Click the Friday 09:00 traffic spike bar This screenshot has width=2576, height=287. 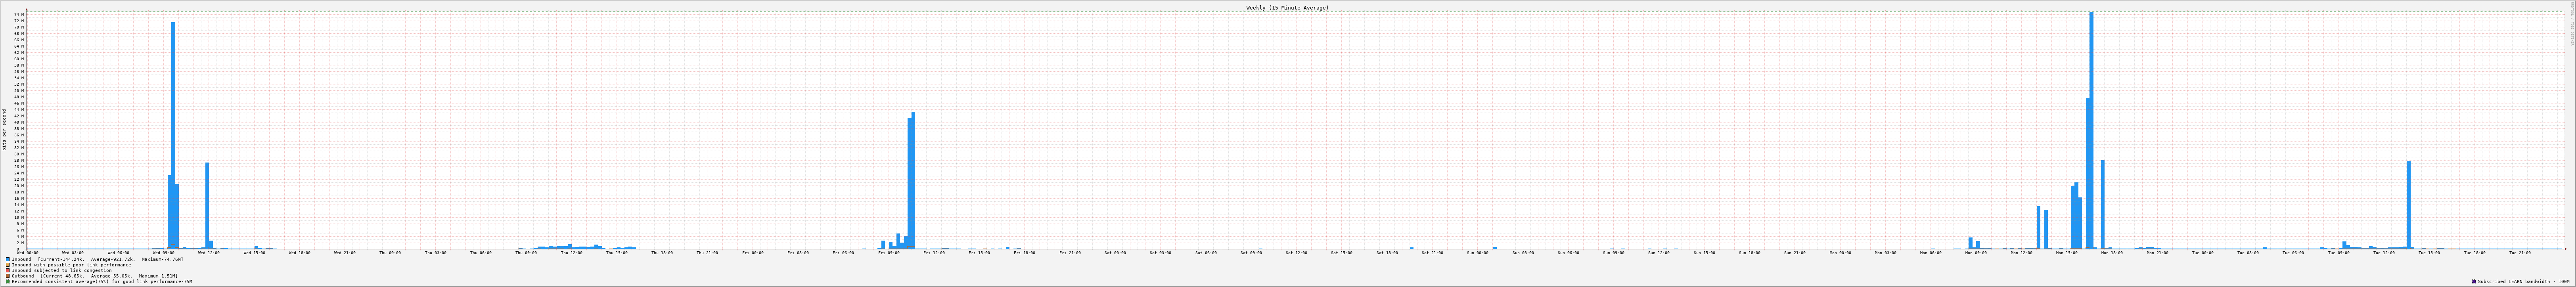[912, 180]
